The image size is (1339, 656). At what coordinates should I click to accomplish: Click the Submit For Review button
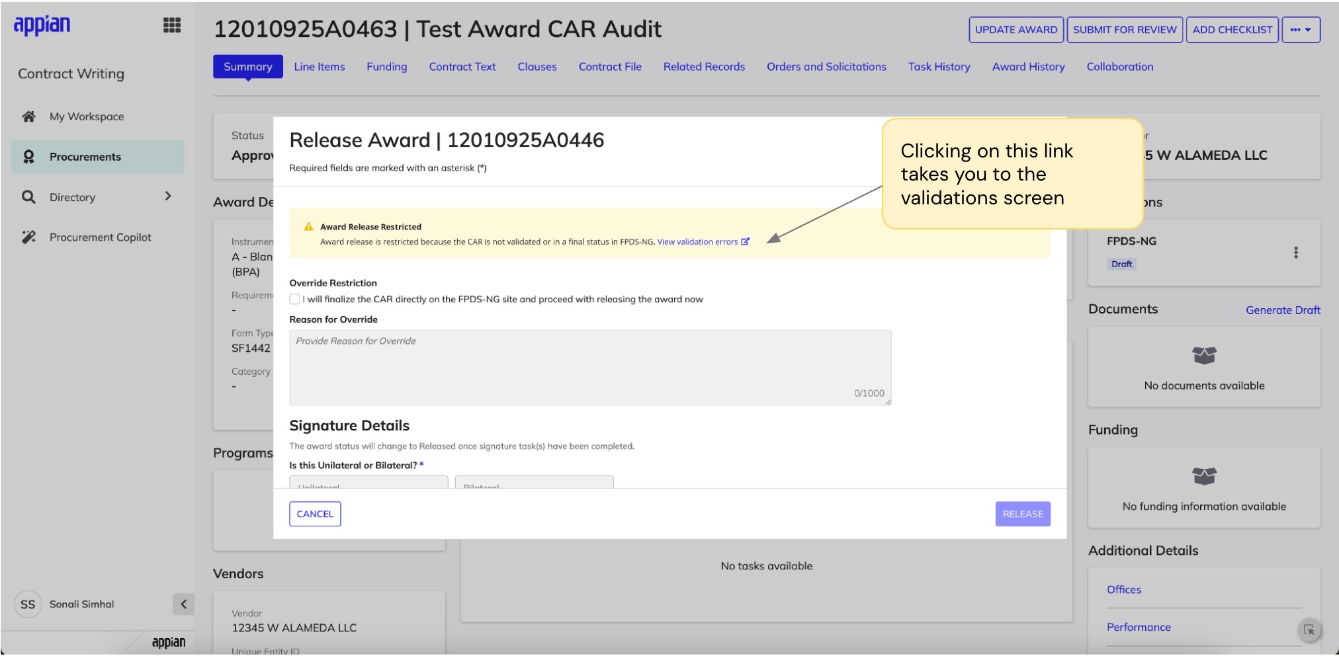pyautogui.click(x=1124, y=30)
